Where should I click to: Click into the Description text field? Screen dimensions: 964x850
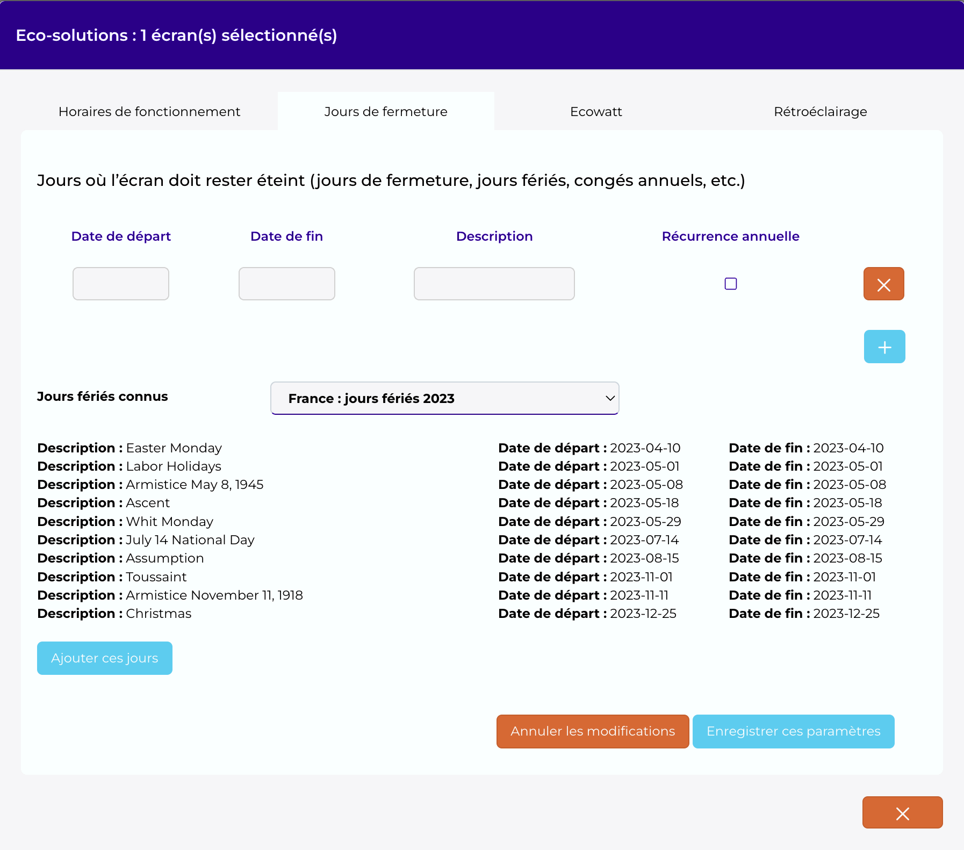(x=494, y=284)
